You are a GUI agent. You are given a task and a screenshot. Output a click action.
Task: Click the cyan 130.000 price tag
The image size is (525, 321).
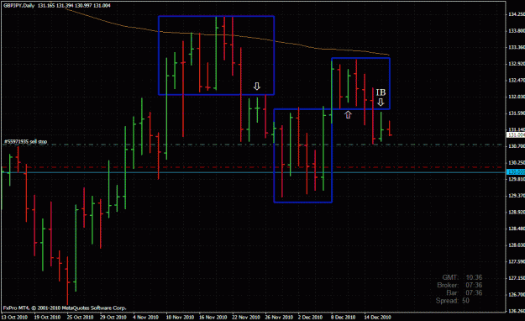click(x=516, y=172)
